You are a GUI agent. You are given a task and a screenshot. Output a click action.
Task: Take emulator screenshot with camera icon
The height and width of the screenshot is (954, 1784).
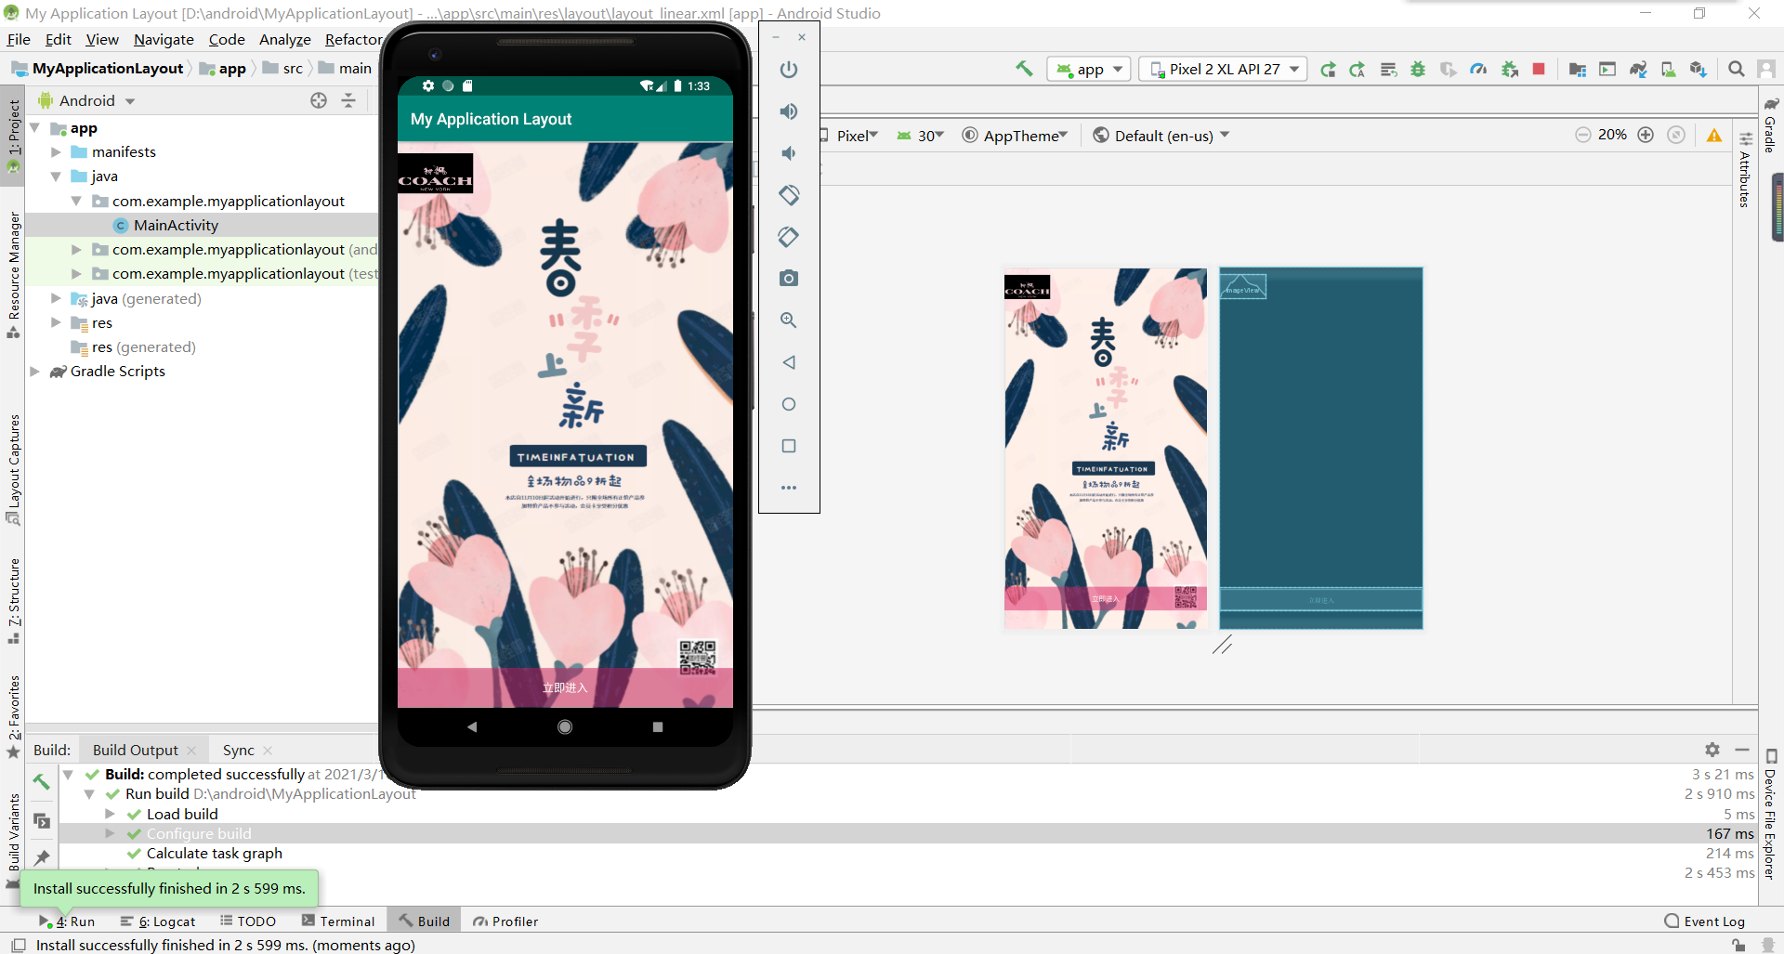click(789, 279)
